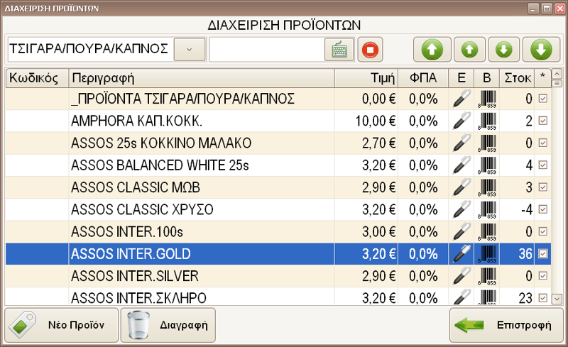Open barcode for ASSOS INTER.100s

487,232
